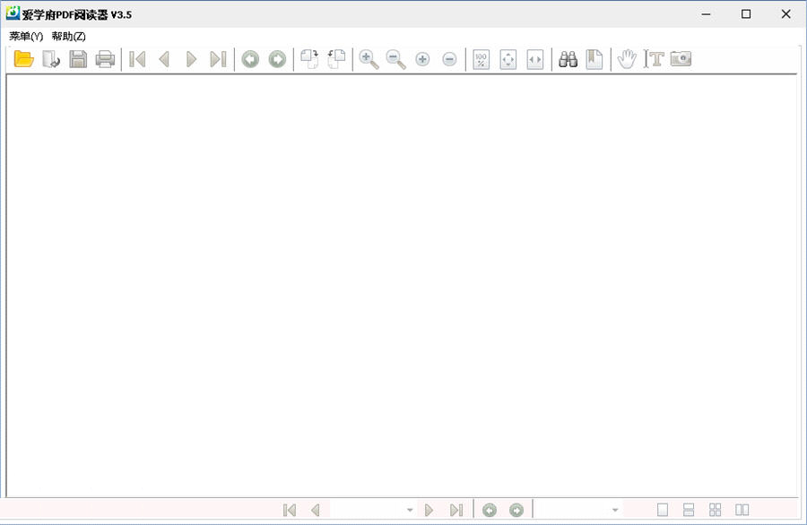Image resolution: width=807 pixels, height=525 pixels.
Task: Click the magnifier zoom in icon
Action: [x=369, y=60]
